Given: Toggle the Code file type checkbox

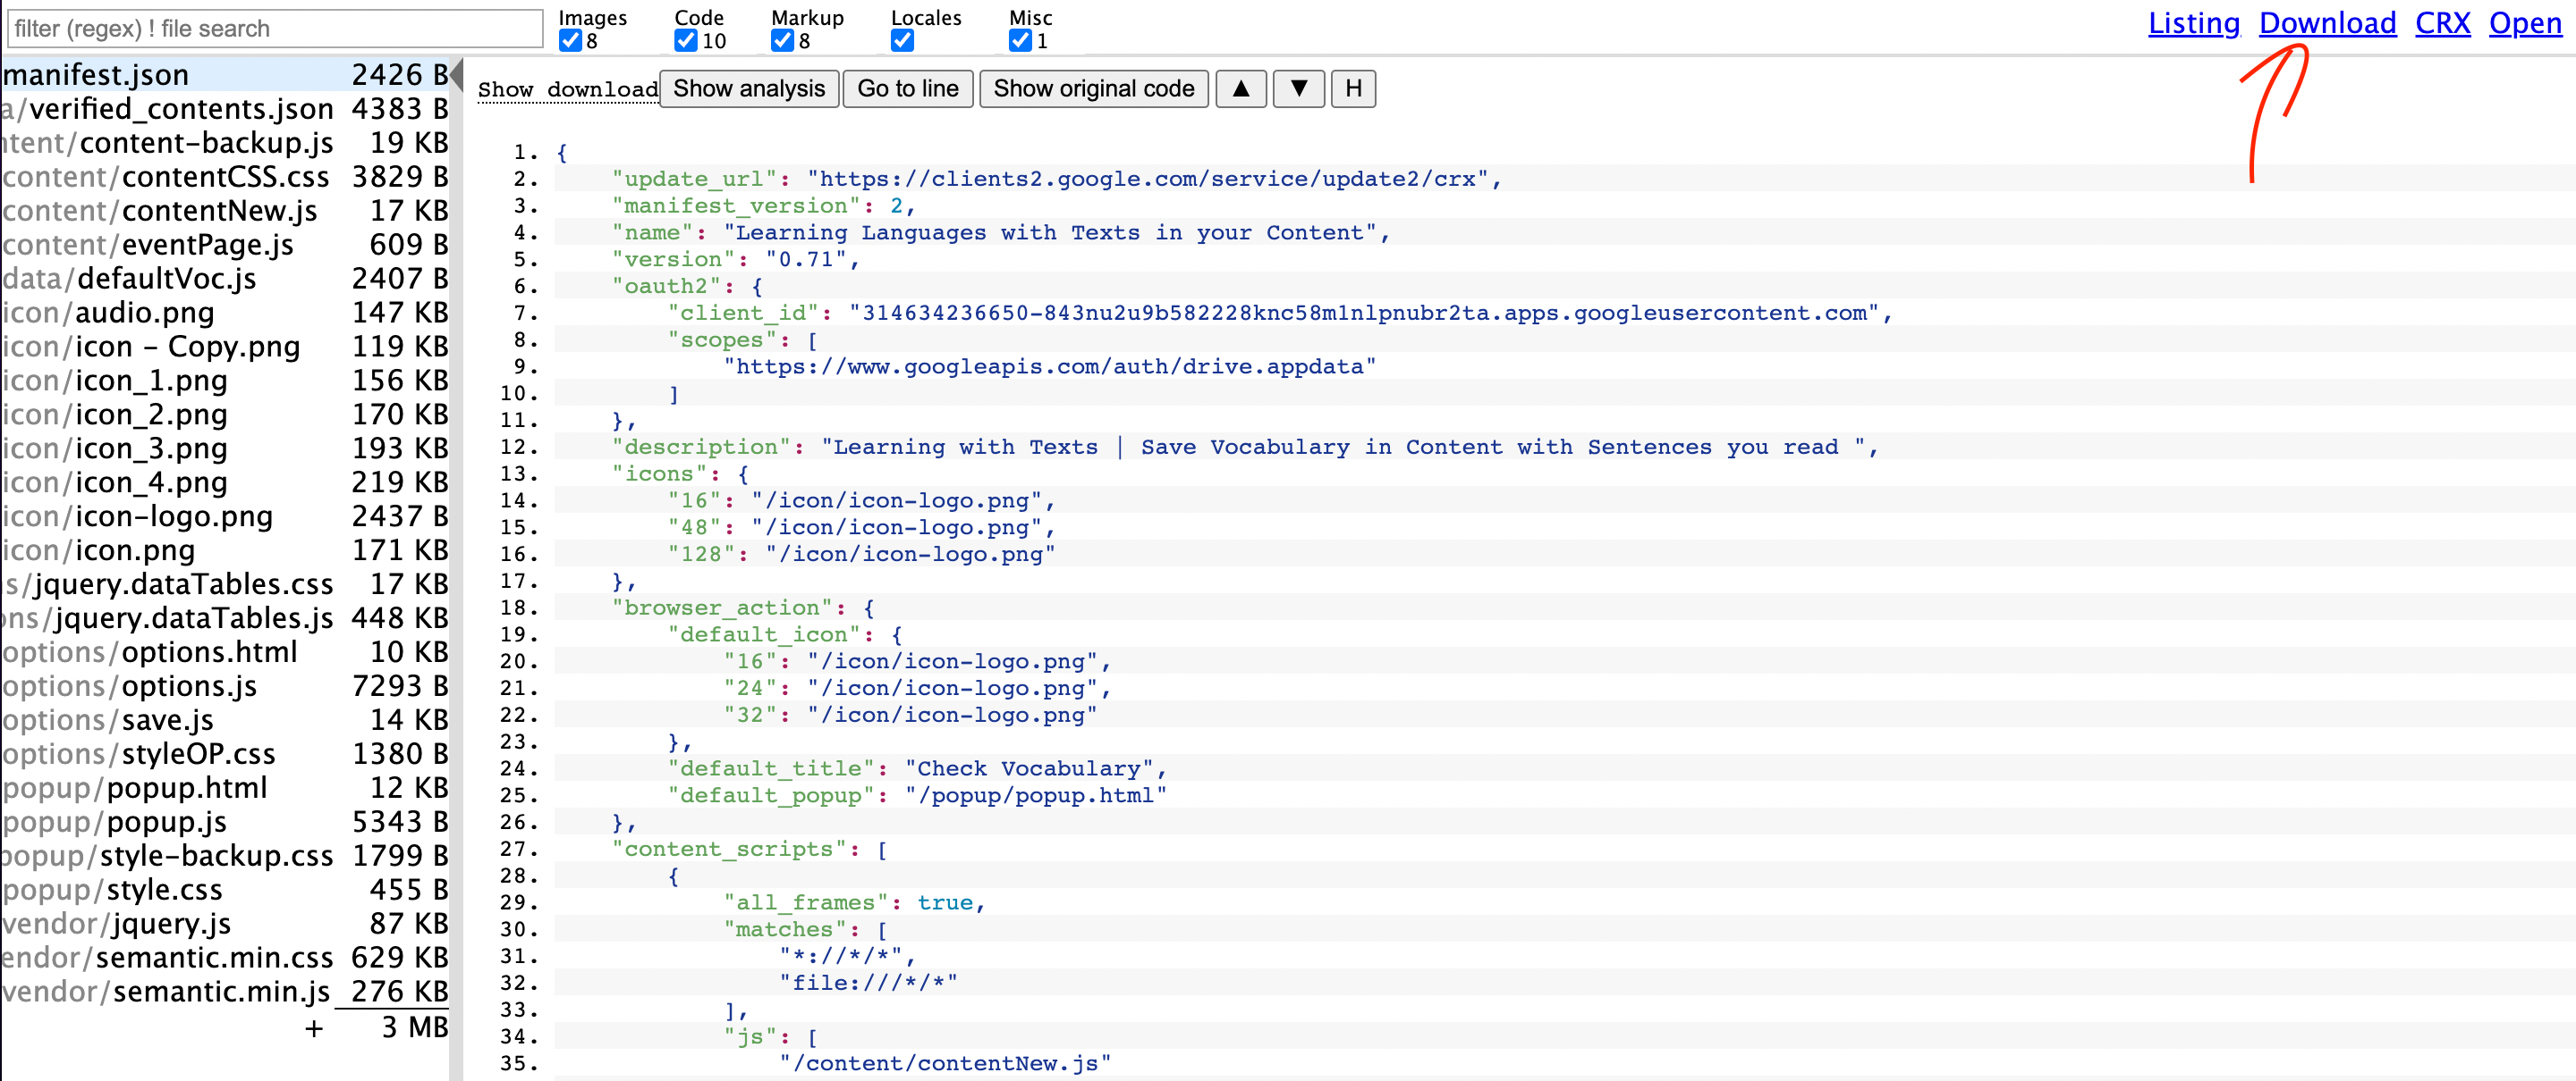Looking at the screenshot, I should (x=685, y=41).
